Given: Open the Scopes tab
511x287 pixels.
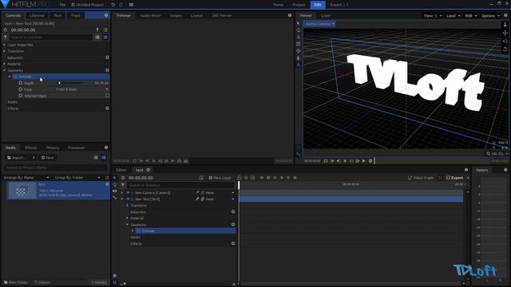Looking at the screenshot, I should coord(176,15).
